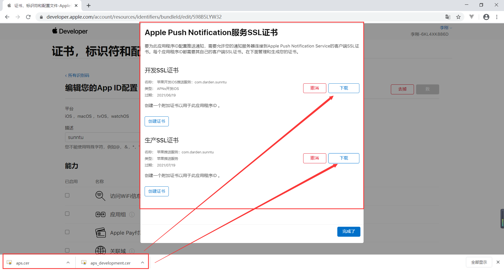Click the browser reload icon

coord(28,17)
